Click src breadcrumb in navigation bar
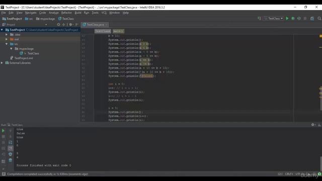The width and height of the screenshot is (322, 181). [29, 19]
